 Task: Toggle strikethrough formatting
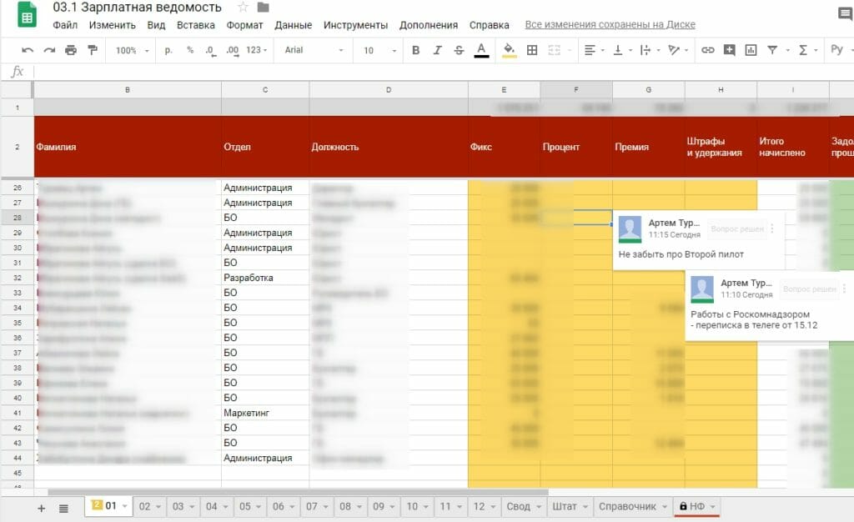pos(459,51)
